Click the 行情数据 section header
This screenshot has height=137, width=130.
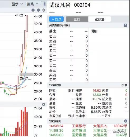pos(55,85)
